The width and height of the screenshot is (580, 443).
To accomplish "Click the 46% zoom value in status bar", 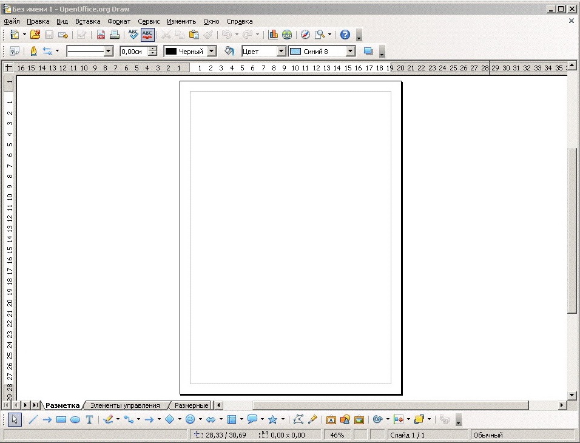I will [337, 435].
